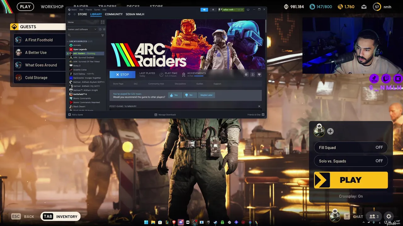Open Friends & Chat
The image size is (403, 226).
point(256,115)
